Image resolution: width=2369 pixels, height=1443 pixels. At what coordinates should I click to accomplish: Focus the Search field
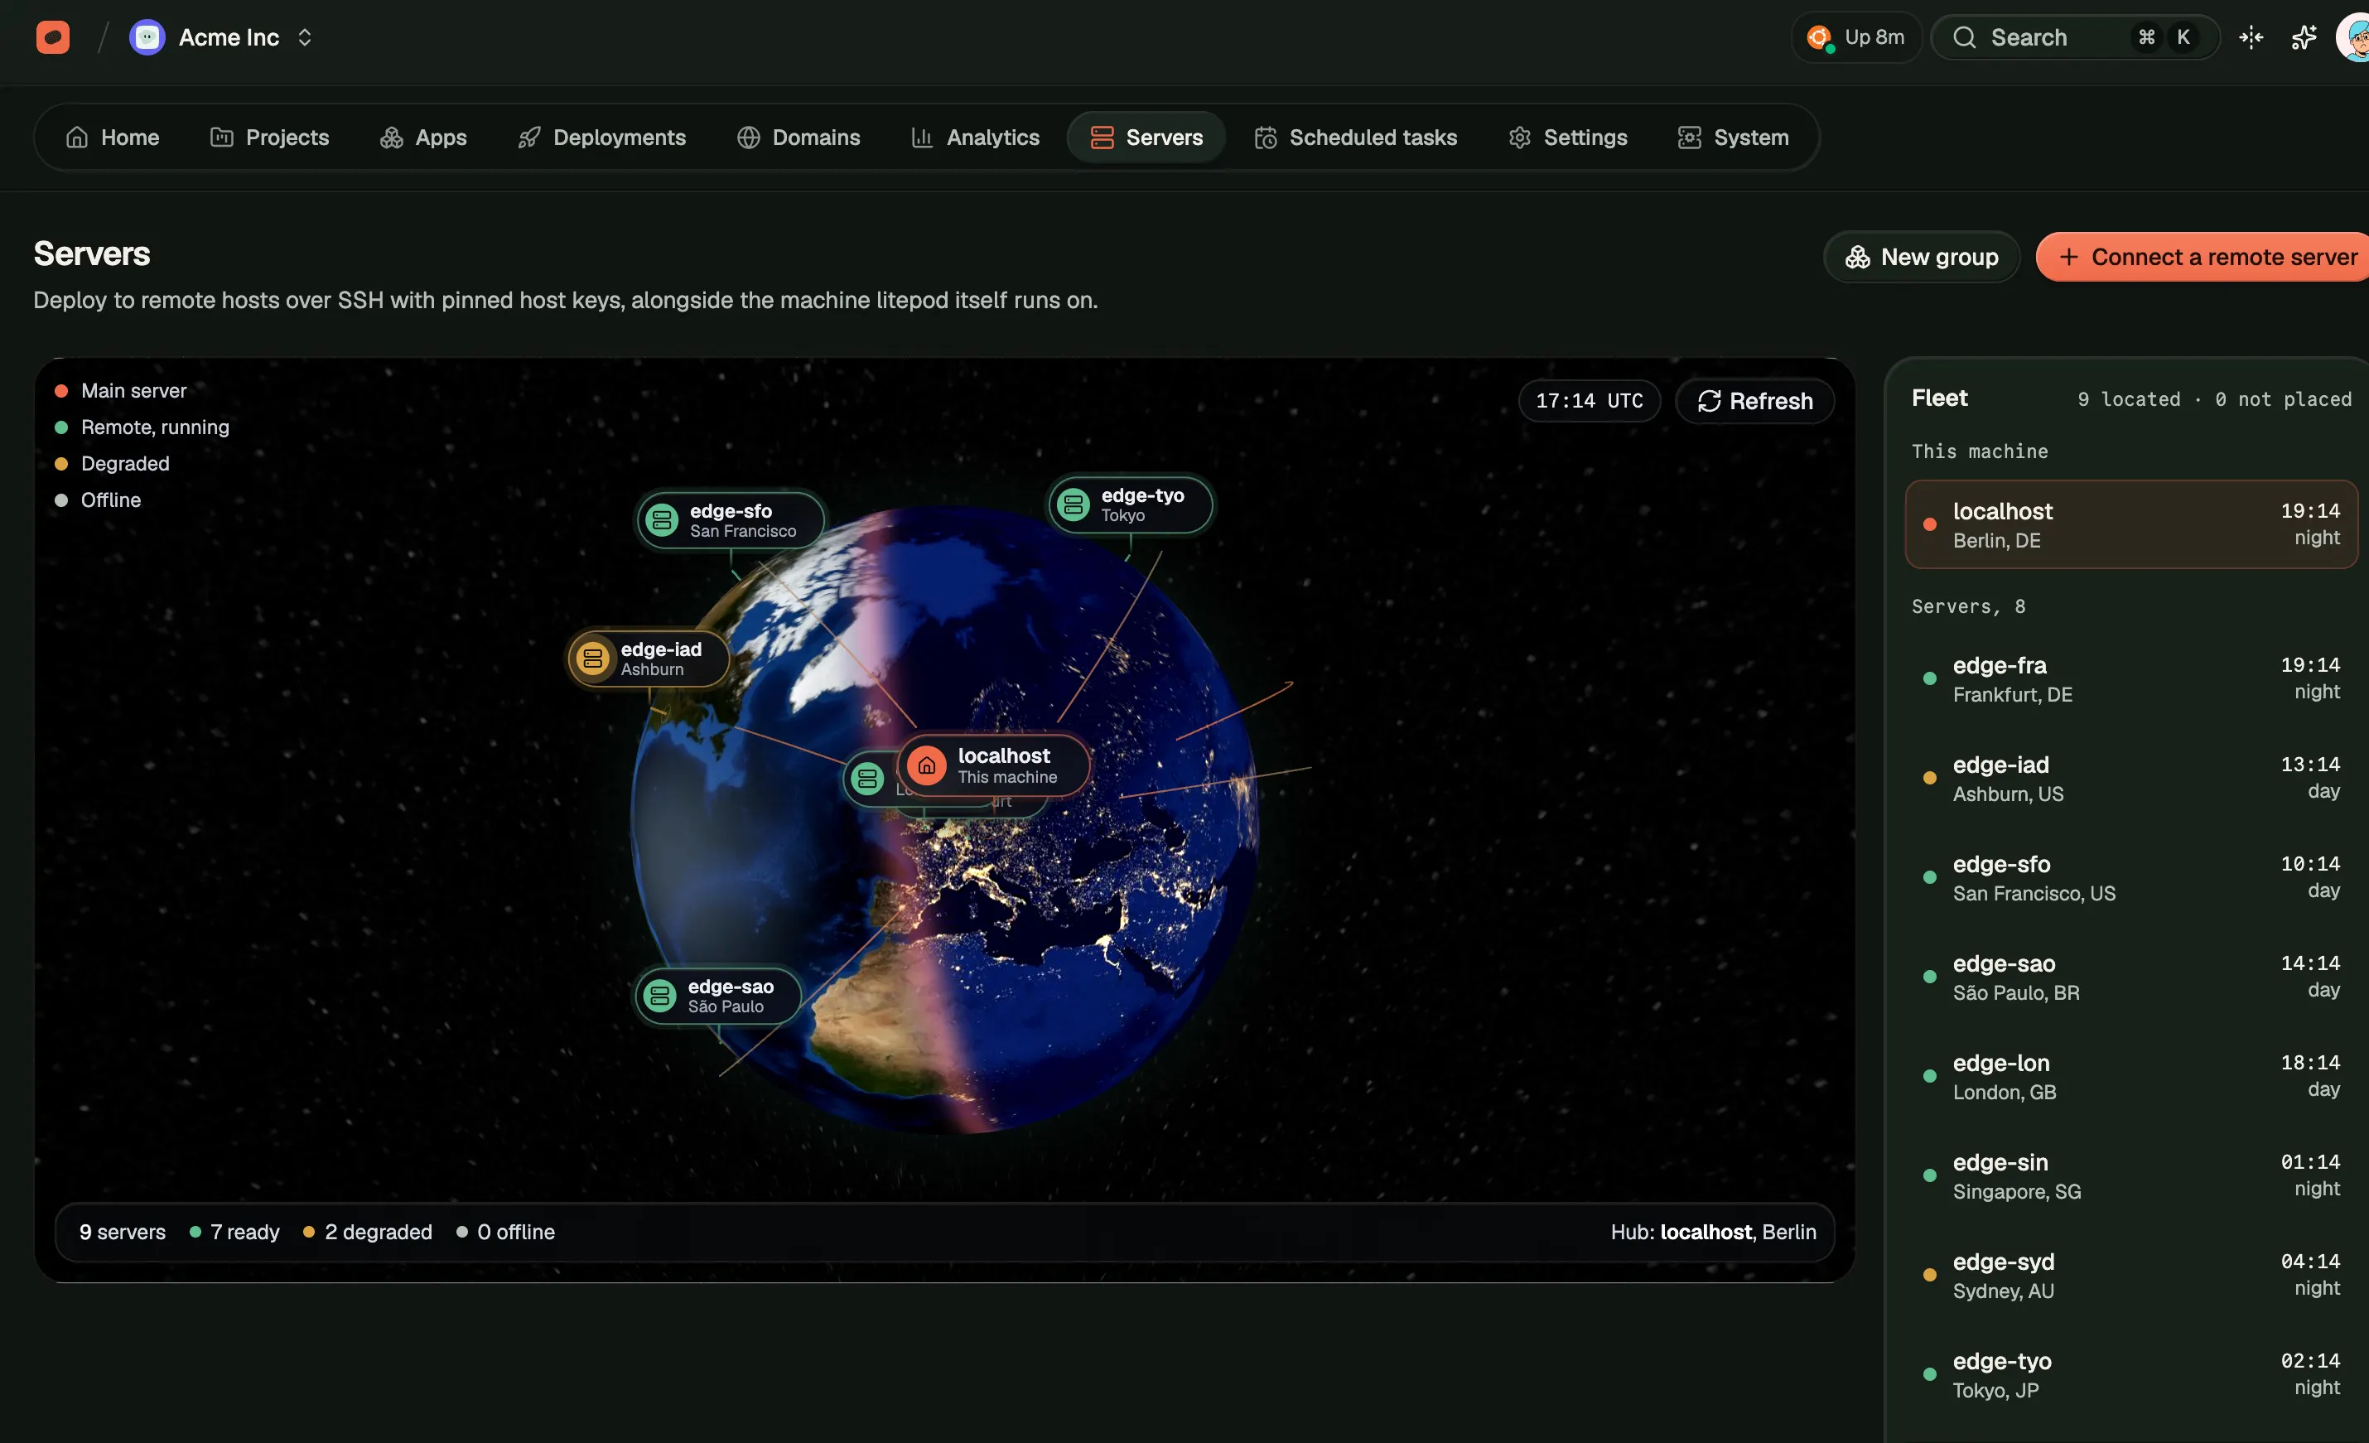[2075, 37]
